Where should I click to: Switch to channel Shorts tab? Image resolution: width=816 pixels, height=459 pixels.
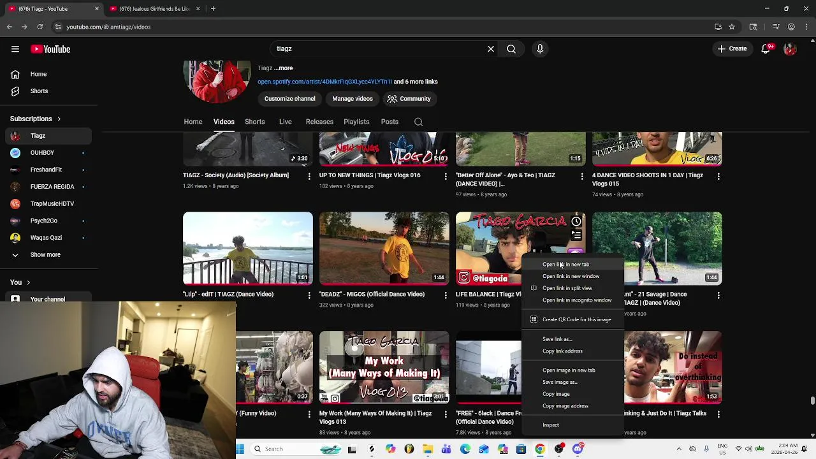[x=255, y=122]
